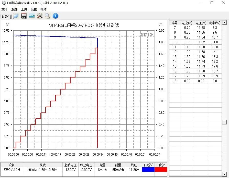Open the 设置 menu
Image resolution: width=229 pixels, height=178 pixels.
34,9
